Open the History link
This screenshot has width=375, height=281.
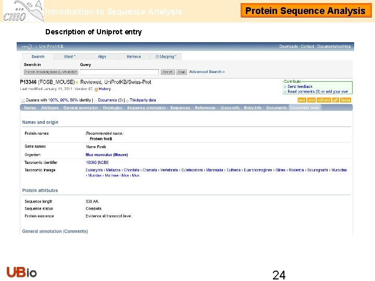[105, 89]
